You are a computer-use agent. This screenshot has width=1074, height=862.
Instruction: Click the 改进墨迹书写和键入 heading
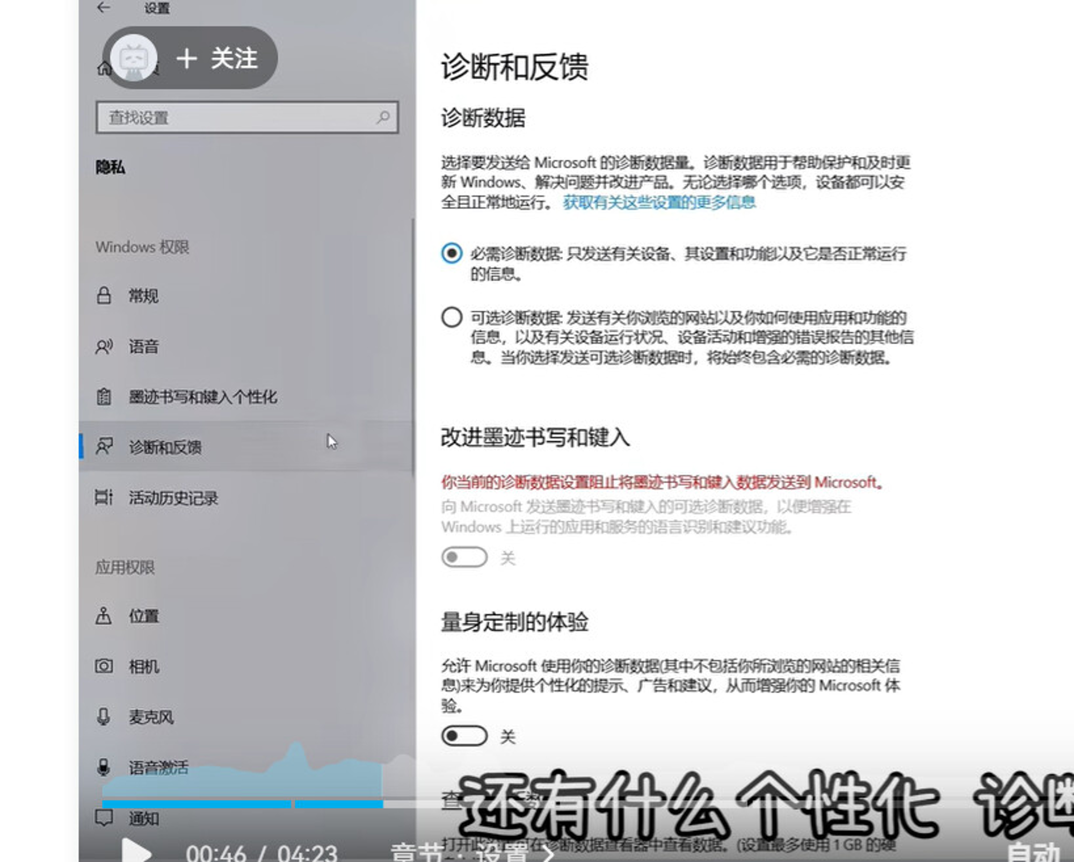coord(535,437)
